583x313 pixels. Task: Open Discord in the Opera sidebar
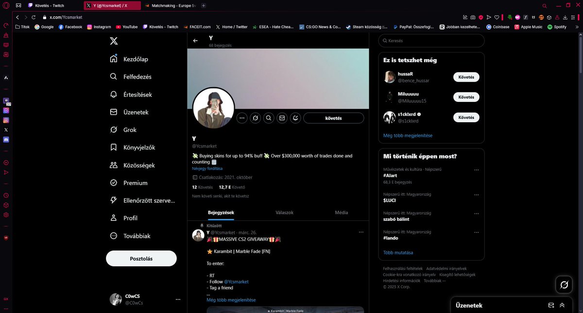tap(6, 139)
